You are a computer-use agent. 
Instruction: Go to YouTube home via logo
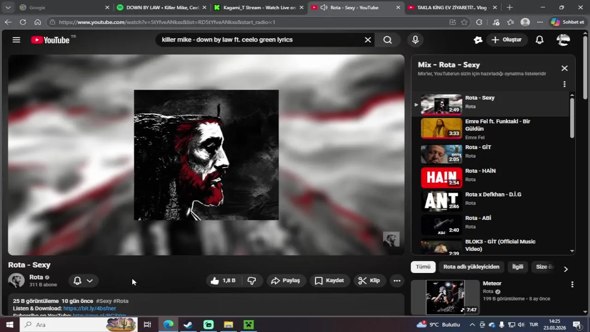(x=50, y=40)
